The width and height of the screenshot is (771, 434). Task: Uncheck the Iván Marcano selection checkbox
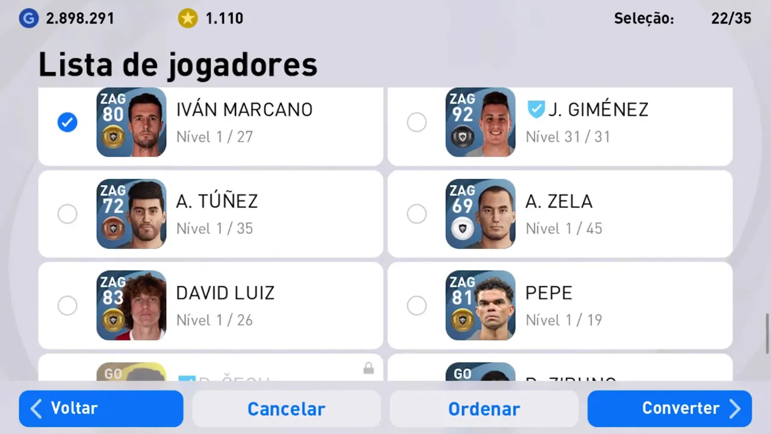[67, 122]
